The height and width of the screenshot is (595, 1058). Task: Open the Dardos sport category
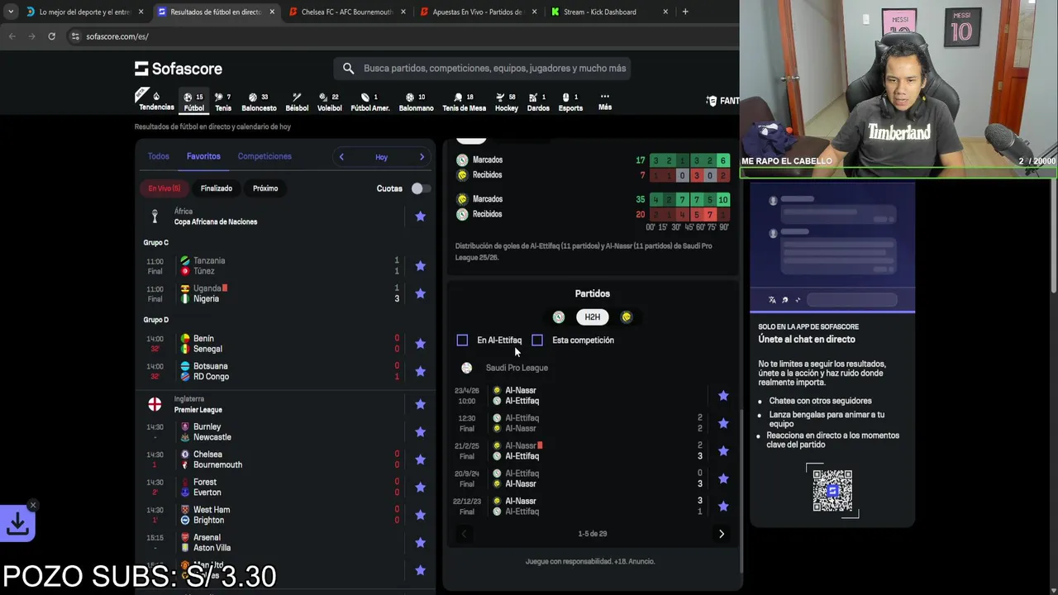(538, 102)
